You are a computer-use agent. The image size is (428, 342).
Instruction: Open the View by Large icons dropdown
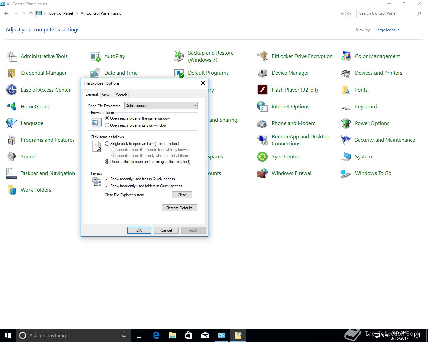387,30
